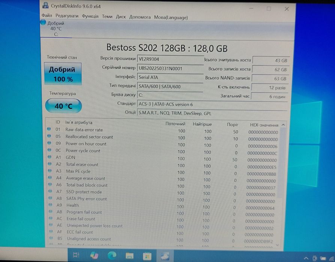335x262 pixels.
Task: Click the status dot of SATA Phy error count
Action: pos(50,198)
